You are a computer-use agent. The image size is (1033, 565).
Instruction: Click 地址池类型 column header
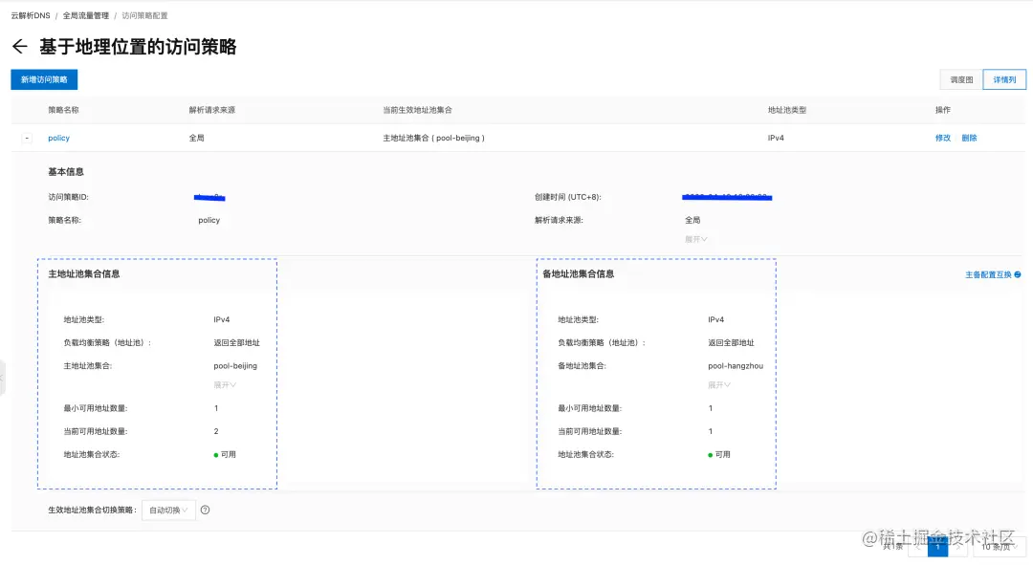click(786, 110)
